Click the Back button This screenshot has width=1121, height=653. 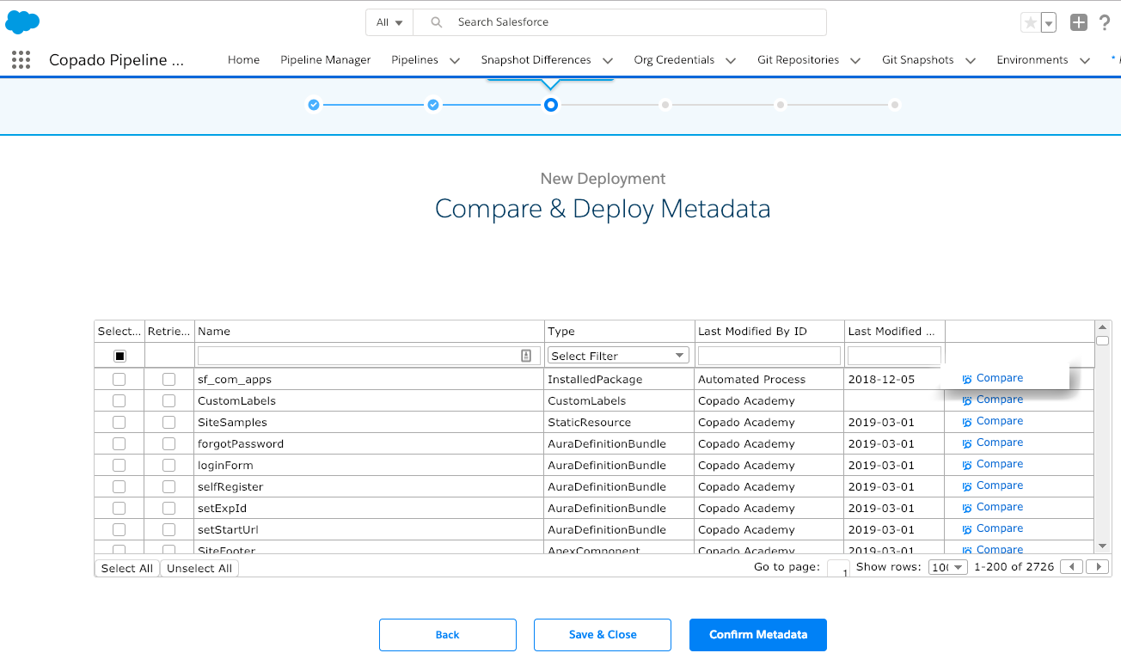pos(448,635)
